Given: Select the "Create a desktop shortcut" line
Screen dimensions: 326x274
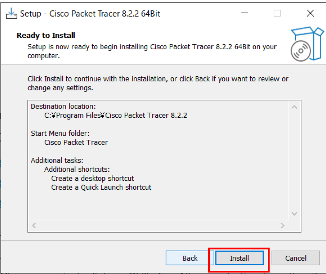Looking at the screenshot, I should click(92, 179).
